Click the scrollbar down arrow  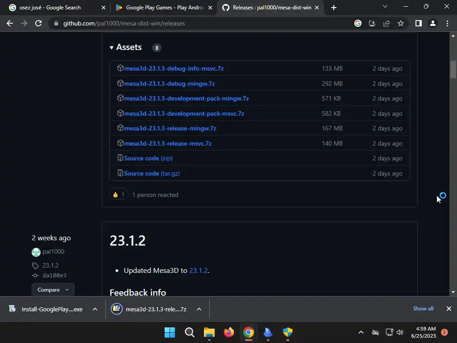453,292
